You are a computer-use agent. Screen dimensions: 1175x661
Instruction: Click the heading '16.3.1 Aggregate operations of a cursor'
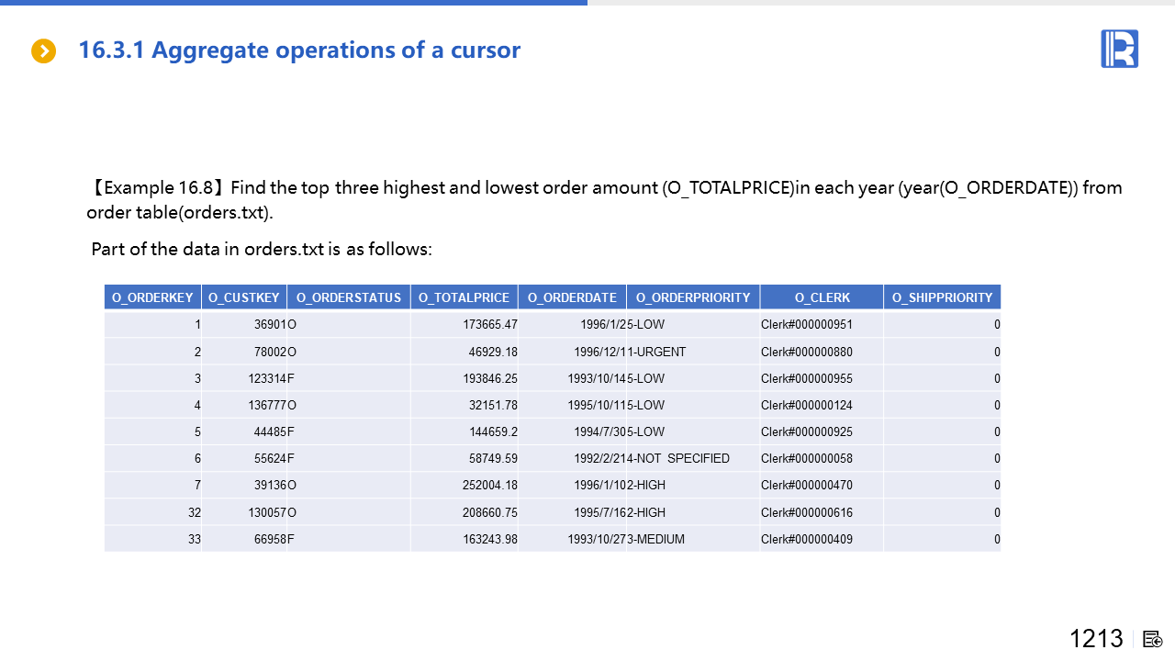299,50
